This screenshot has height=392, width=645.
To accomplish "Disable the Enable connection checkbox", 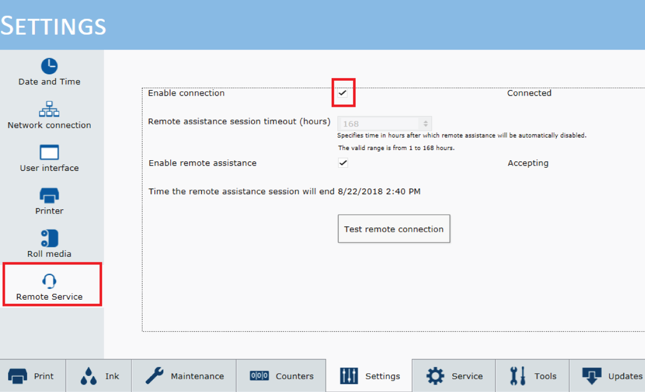I will [343, 93].
